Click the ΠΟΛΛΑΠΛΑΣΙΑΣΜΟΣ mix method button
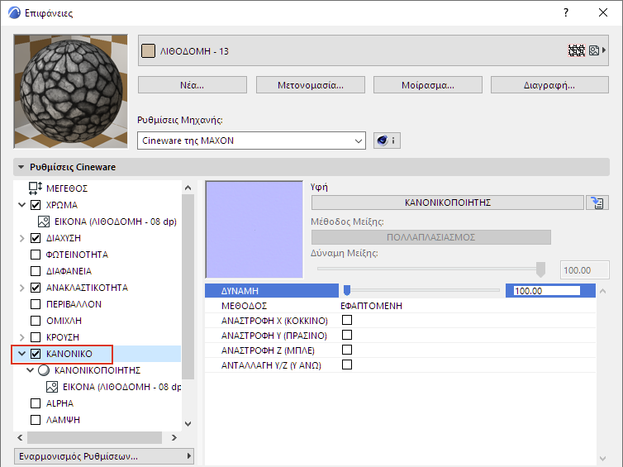 click(431, 237)
